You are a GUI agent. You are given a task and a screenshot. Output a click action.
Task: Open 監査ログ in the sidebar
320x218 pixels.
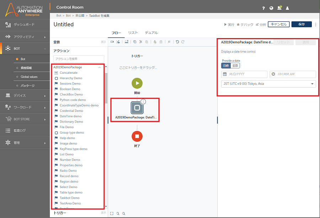click(x=25, y=130)
